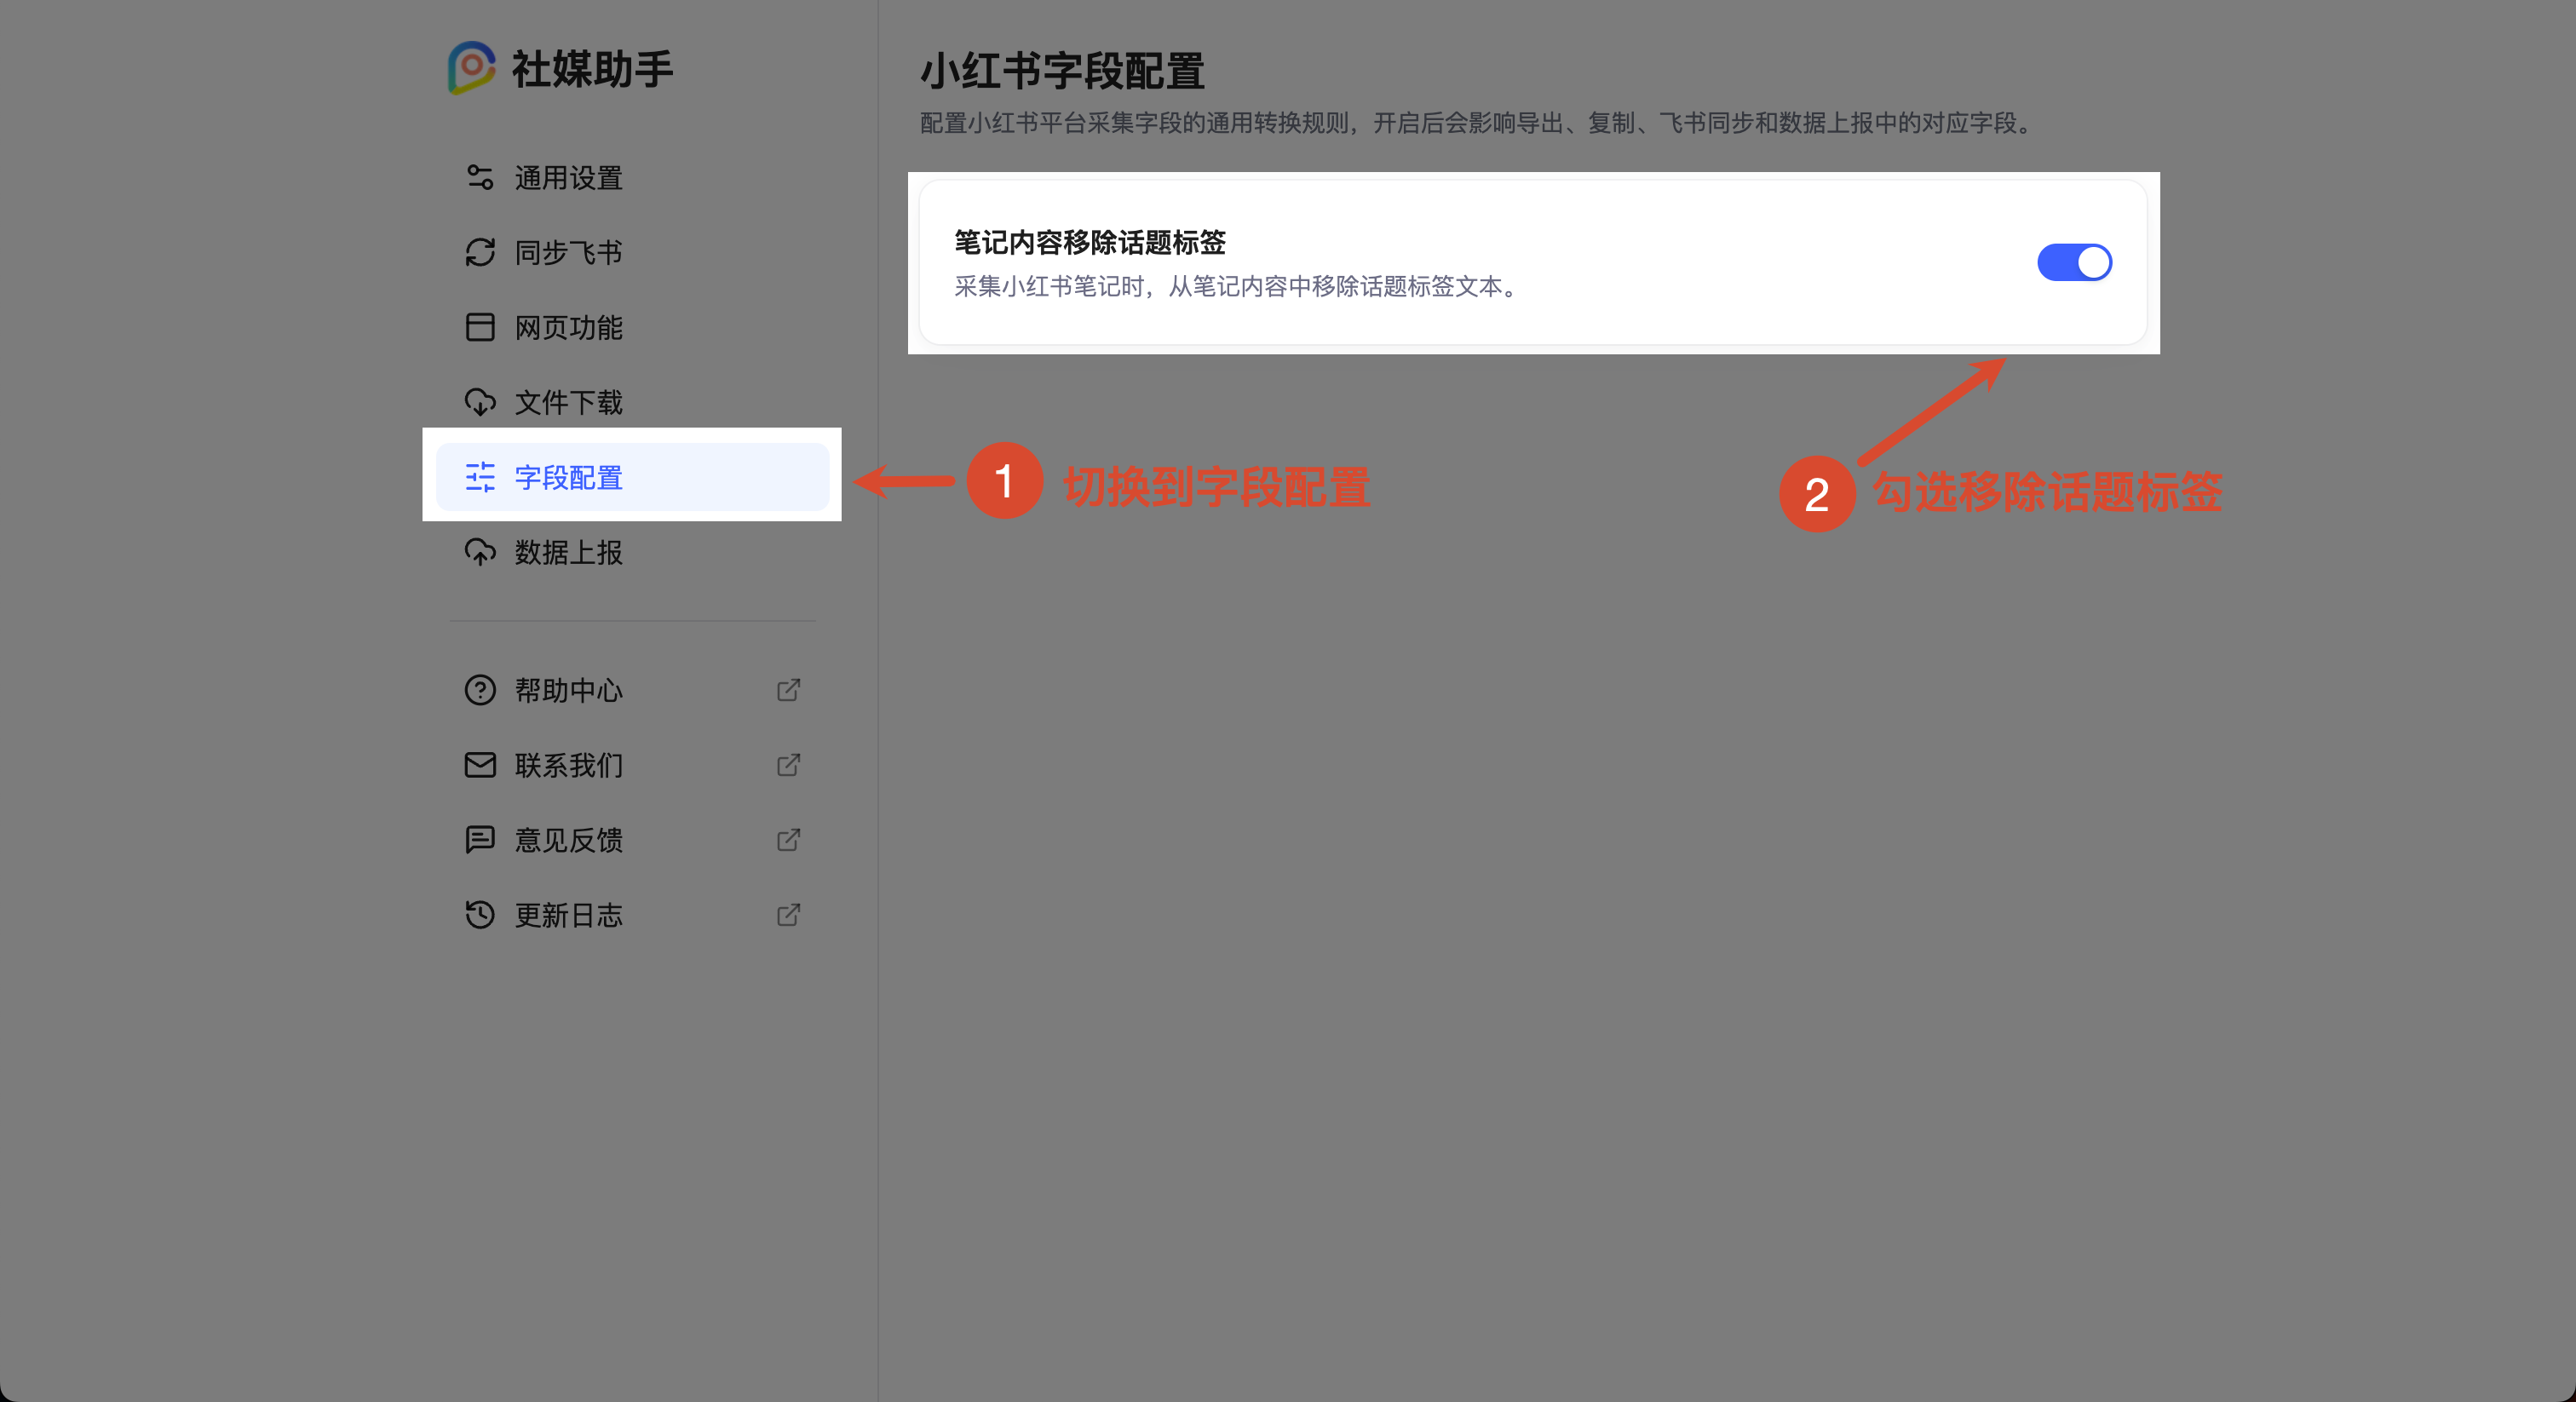Click the 字段配置 tuning icon
The height and width of the screenshot is (1402, 2576).
(480, 477)
